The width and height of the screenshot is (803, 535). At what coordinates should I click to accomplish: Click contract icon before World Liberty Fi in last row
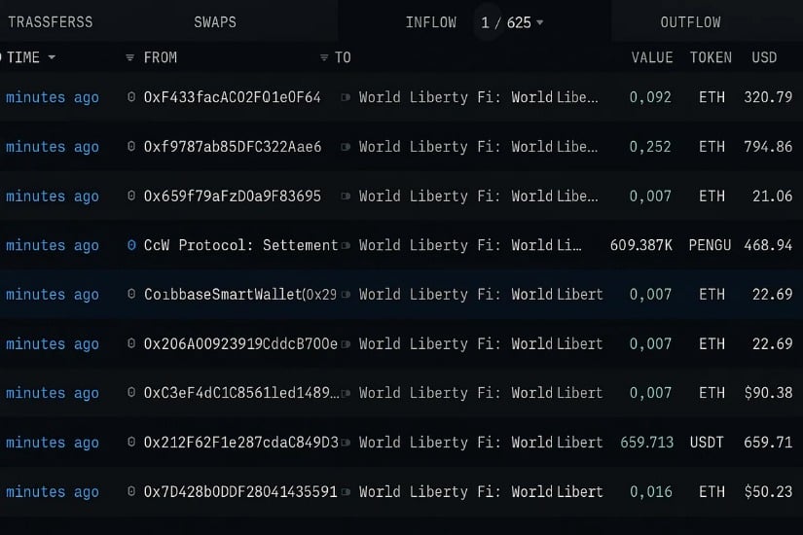(346, 492)
